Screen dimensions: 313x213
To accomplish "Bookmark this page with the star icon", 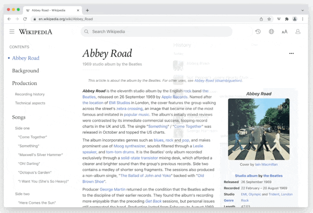I will tap(269, 19).
